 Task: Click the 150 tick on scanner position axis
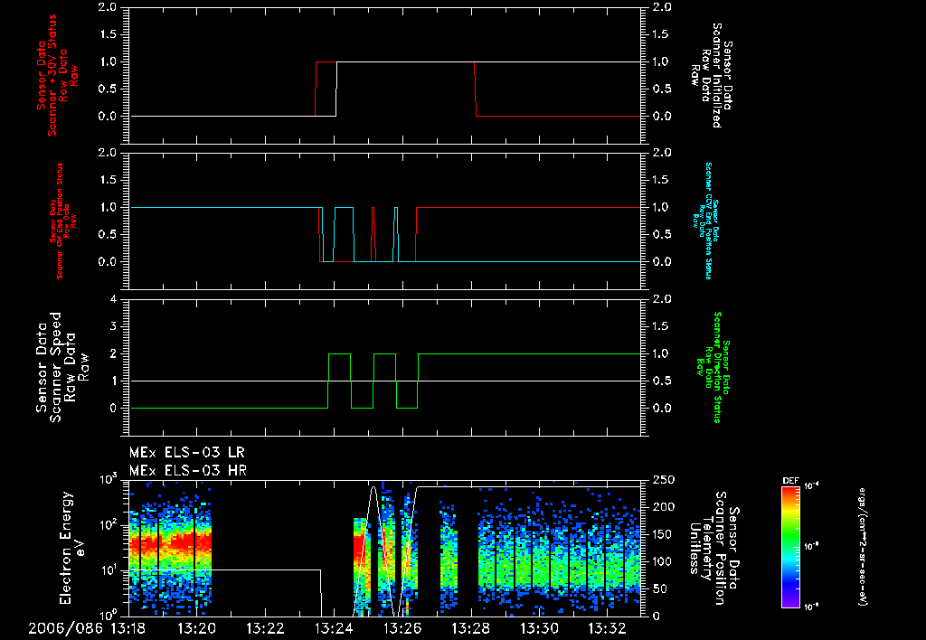[x=660, y=534]
